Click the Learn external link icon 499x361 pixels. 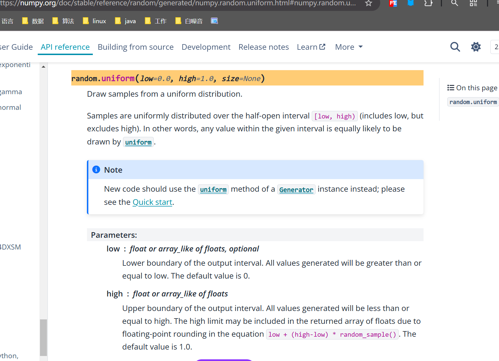[x=322, y=47]
